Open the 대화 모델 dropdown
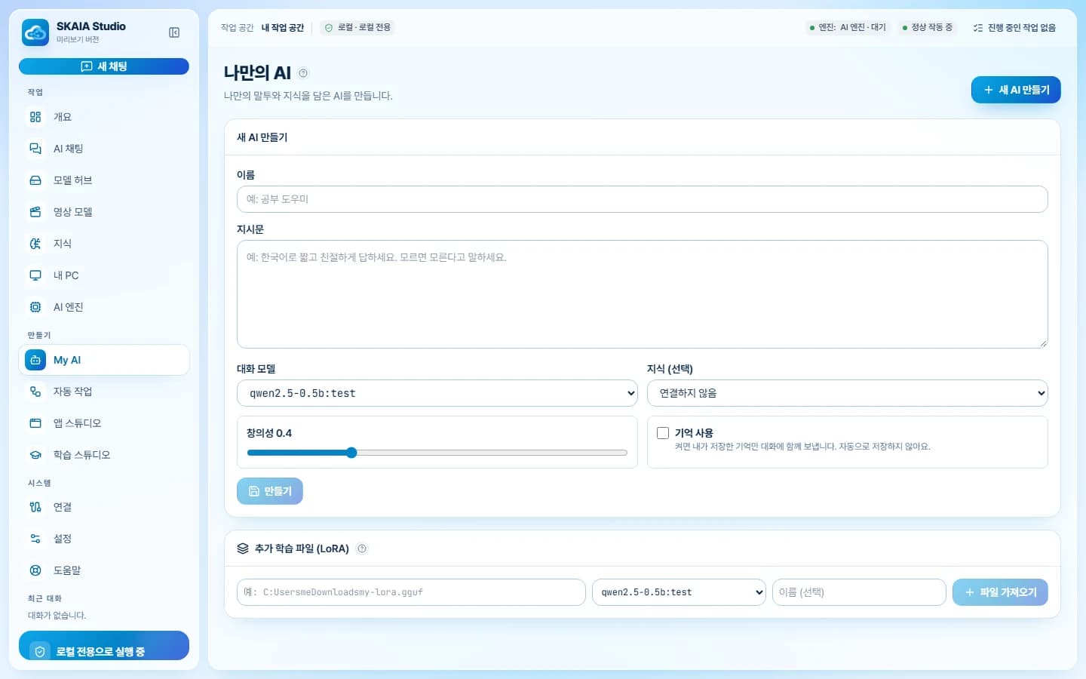 tap(437, 393)
